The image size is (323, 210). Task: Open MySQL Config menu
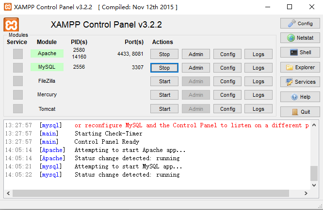(x=227, y=68)
